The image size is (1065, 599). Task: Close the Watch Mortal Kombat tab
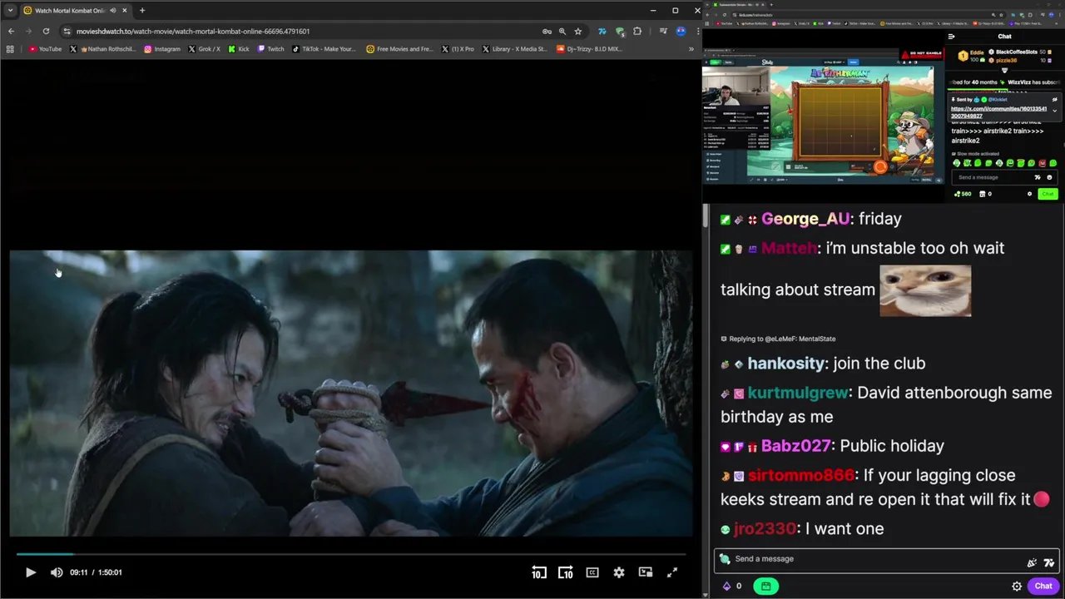(x=125, y=11)
